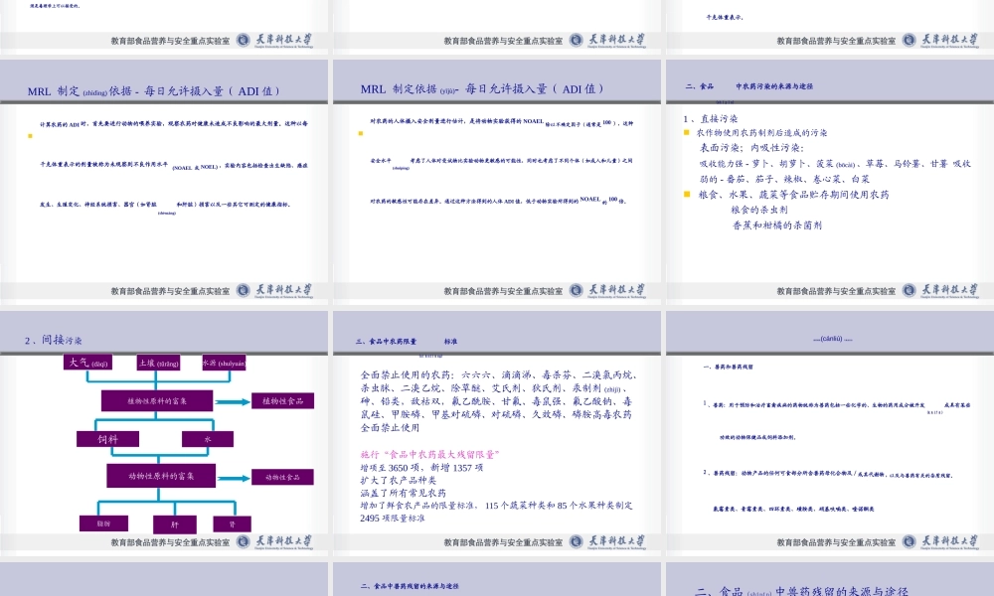The width and height of the screenshot is (994, 596).
Task: Select the 脂肪 box at the flowchart bottom
Action: (x=104, y=522)
